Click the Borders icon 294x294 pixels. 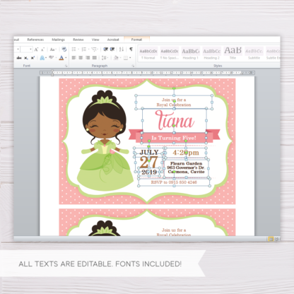(x=126, y=58)
